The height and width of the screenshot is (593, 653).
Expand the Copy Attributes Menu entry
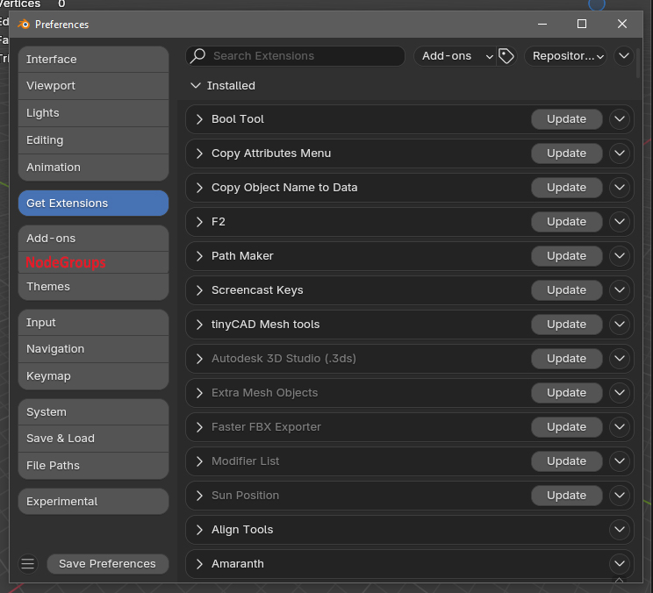tap(199, 154)
